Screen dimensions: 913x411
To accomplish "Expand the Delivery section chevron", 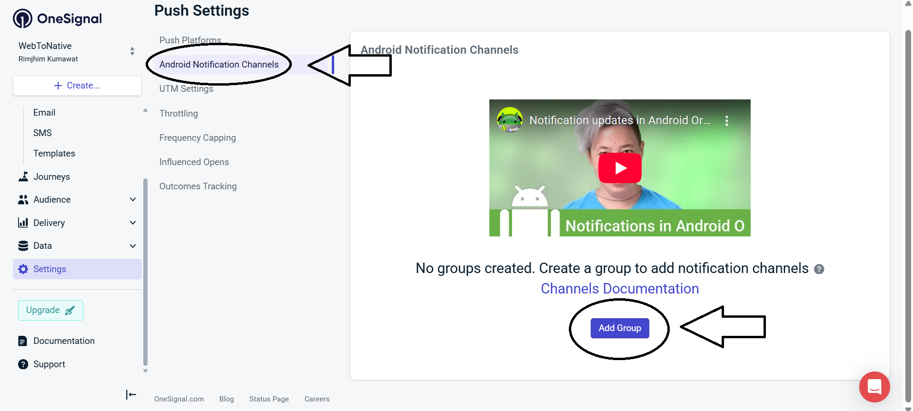I will point(133,223).
